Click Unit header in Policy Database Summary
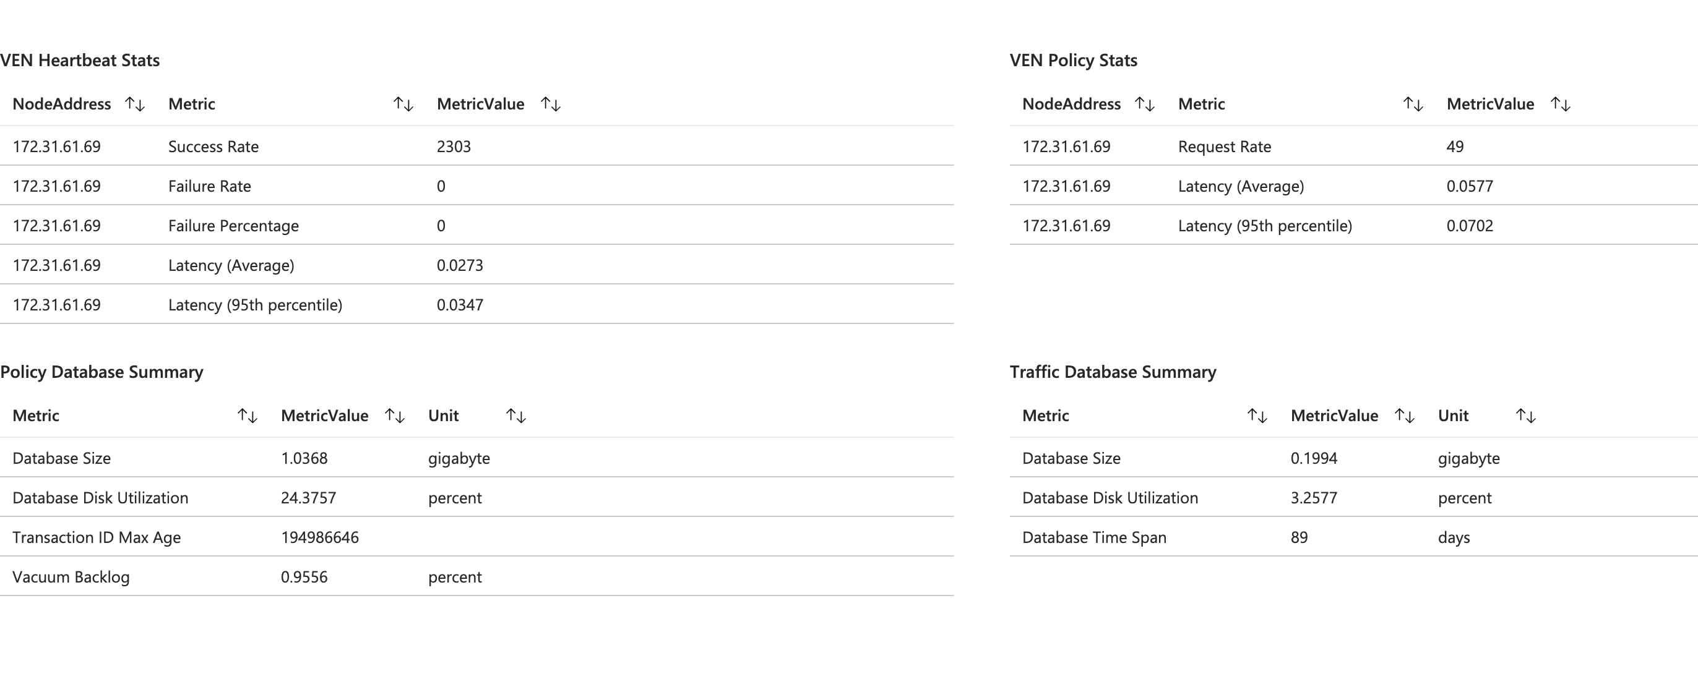 [444, 416]
